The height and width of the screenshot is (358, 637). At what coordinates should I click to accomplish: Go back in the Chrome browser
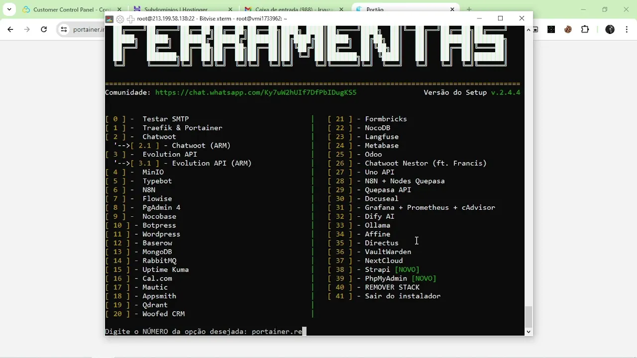click(10, 29)
